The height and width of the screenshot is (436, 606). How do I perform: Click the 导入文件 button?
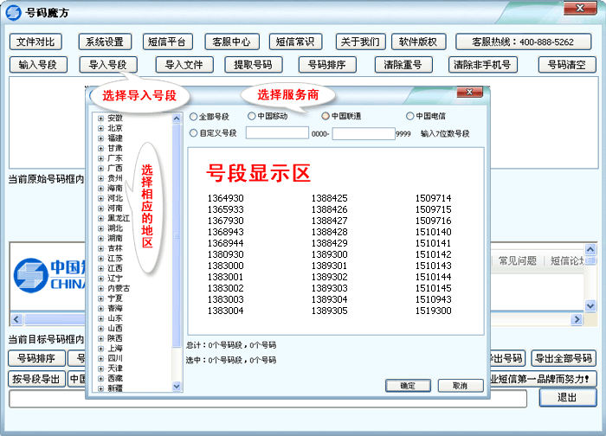(x=184, y=64)
